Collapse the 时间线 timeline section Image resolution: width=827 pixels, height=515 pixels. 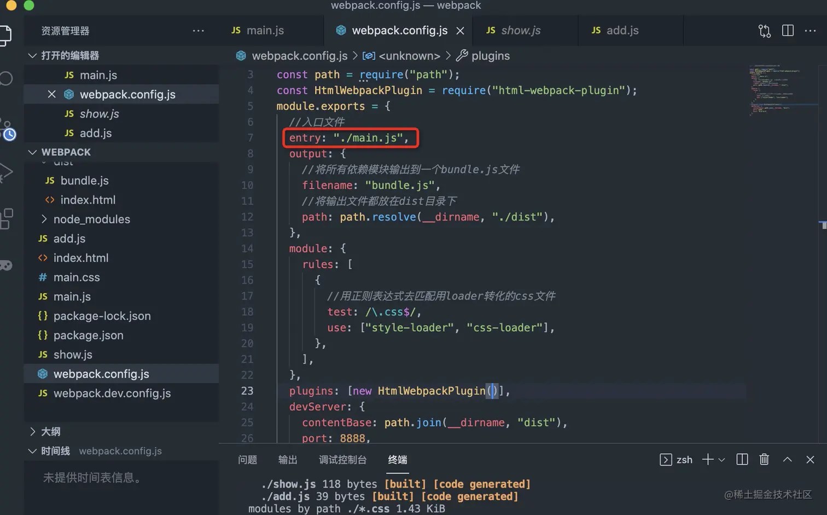tap(121, 451)
